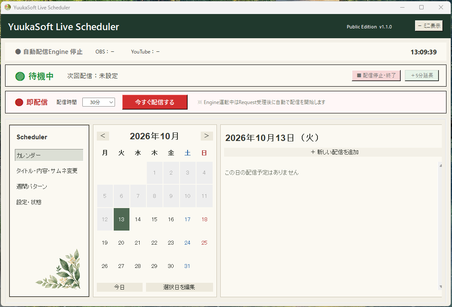Image resolution: width=452 pixels, height=307 pixels.
Task: Go to next month with > arrow
Action: (207, 136)
